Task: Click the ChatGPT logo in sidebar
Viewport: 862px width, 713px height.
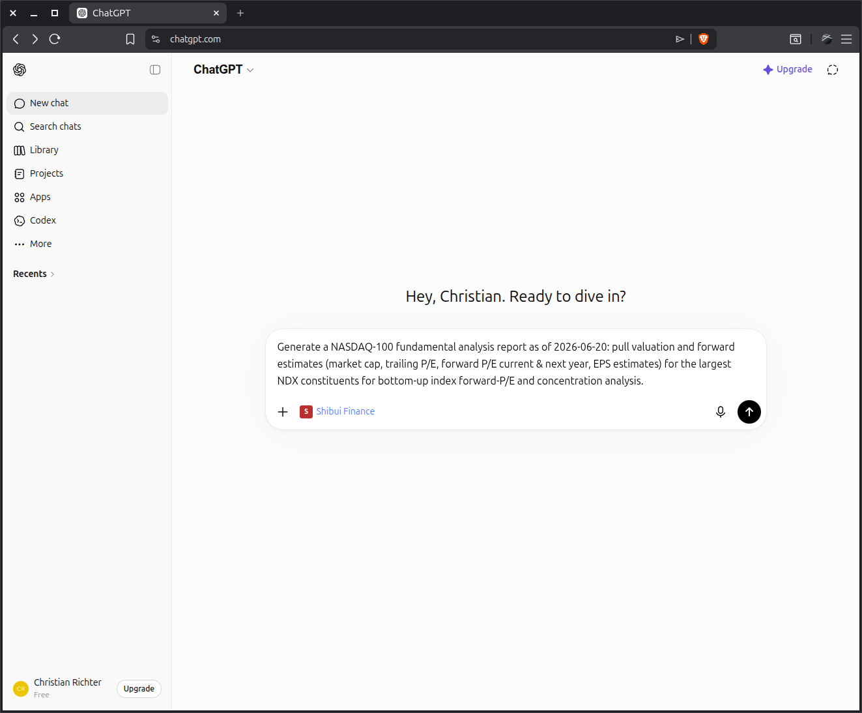Action: (20, 70)
